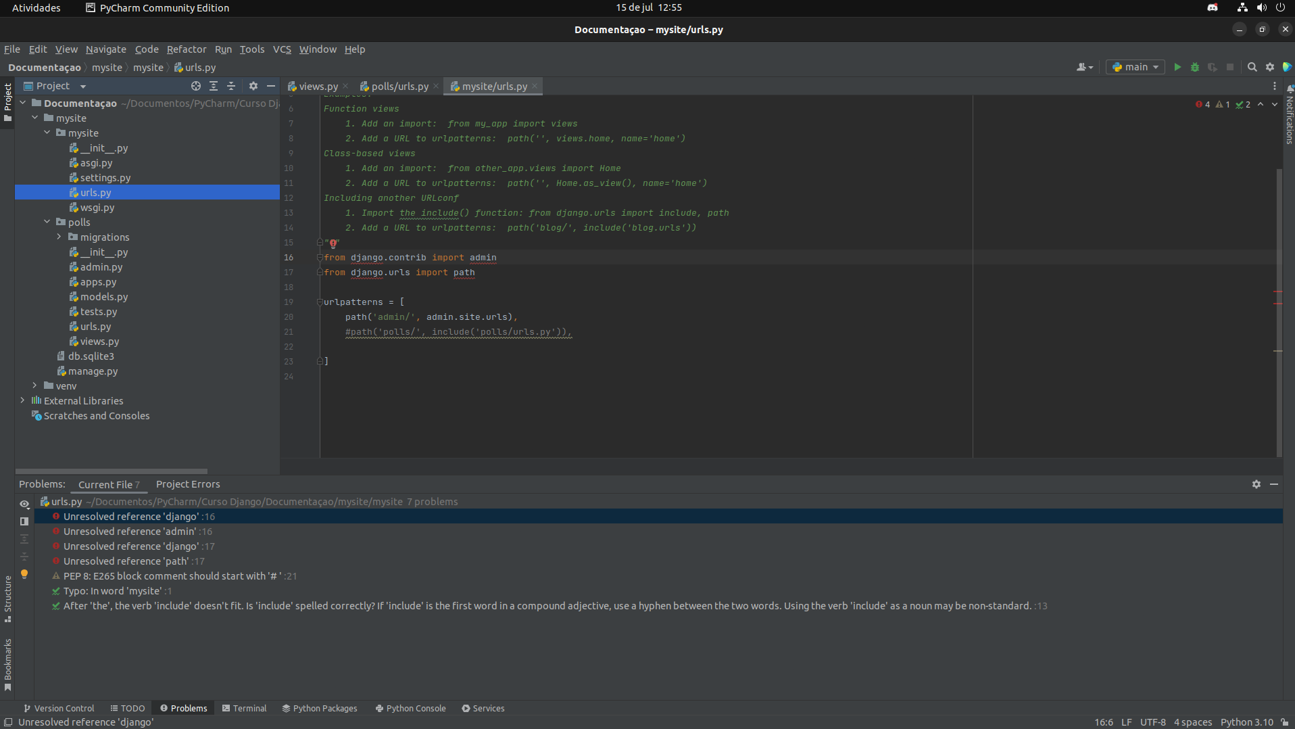Image resolution: width=1295 pixels, height=729 pixels.
Task: Open the code with me user icon
Action: 1084,67
